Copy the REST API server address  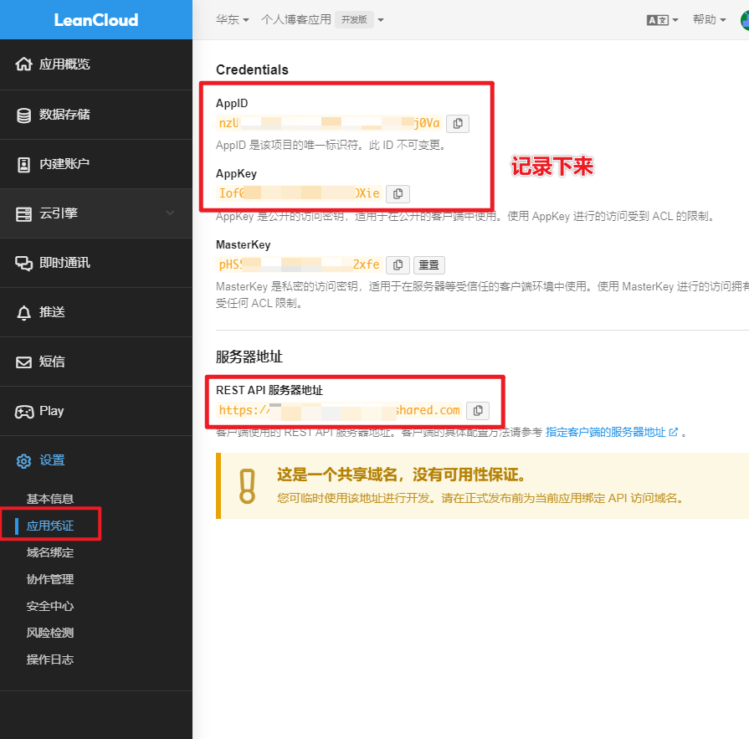pos(478,410)
